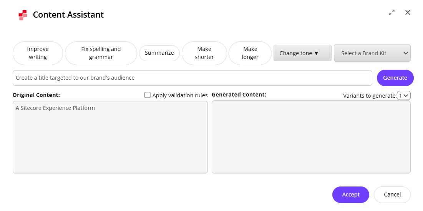Viewport: 423px width, 211px height.
Task: Focus the prompt input field
Action: tap(192, 78)
